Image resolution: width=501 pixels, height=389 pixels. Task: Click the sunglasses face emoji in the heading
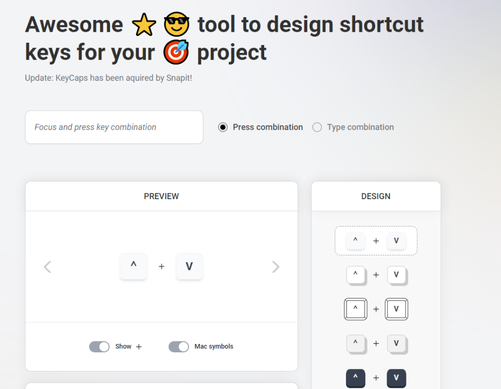pyautogui.click(x=177, y=24)
